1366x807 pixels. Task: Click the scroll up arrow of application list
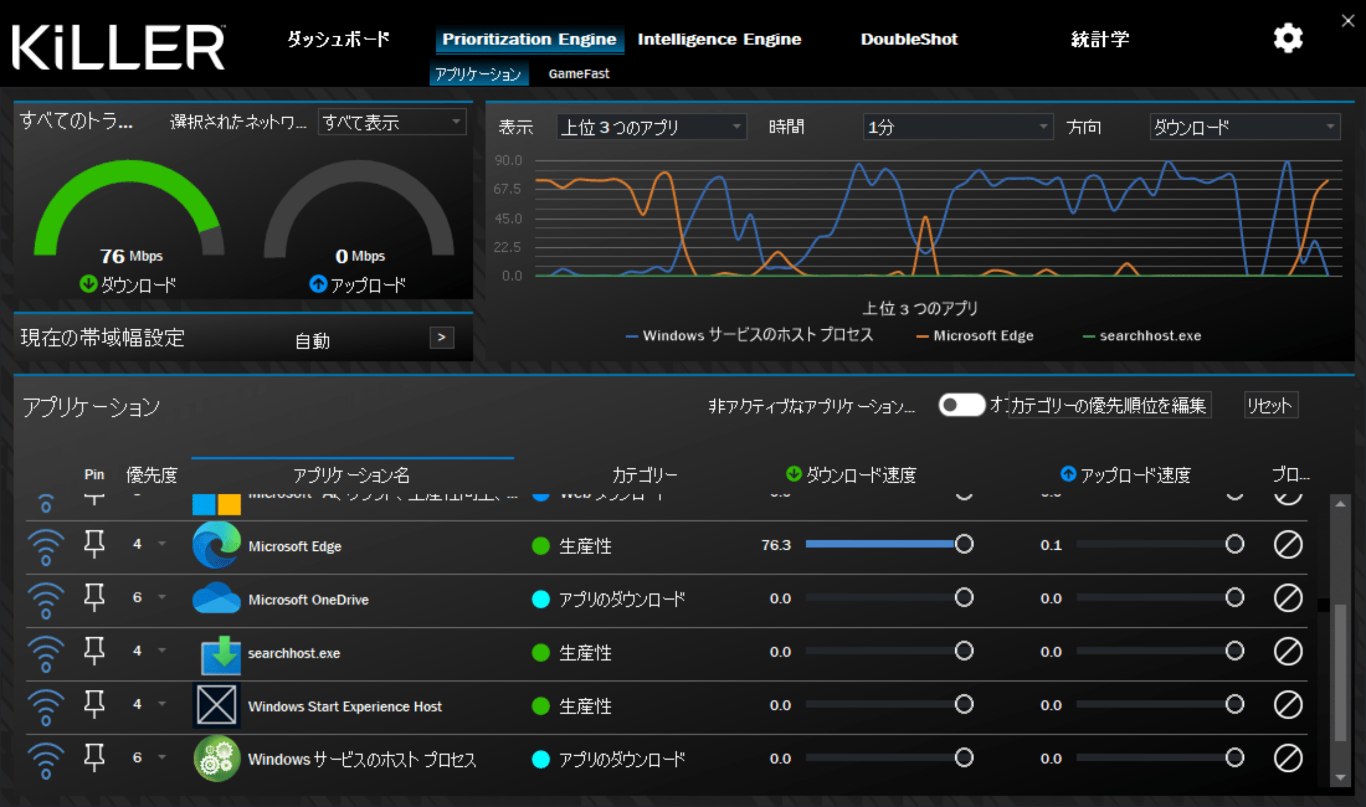pyautogui.click(x=1341, y=504)
